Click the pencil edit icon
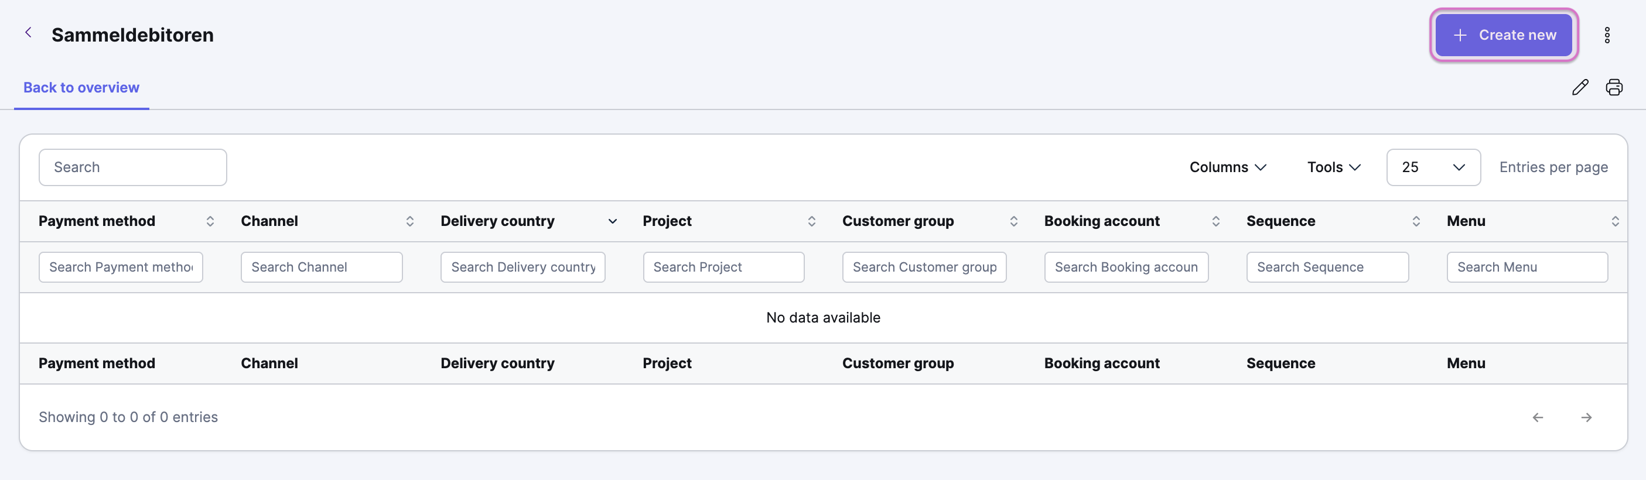The width and height of the screenshot is (1646, 480). (x=1580, y=87)
